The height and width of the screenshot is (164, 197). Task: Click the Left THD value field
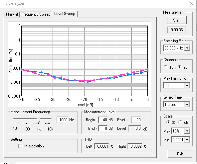point(101,146)
